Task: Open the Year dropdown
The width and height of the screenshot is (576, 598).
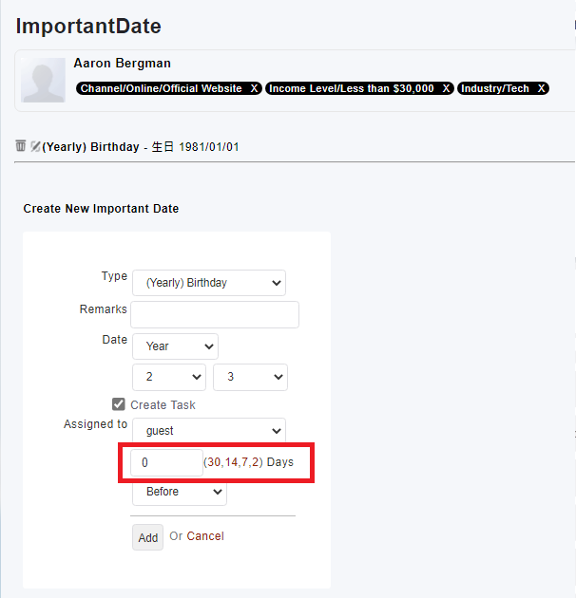Action: click(175, 346)
